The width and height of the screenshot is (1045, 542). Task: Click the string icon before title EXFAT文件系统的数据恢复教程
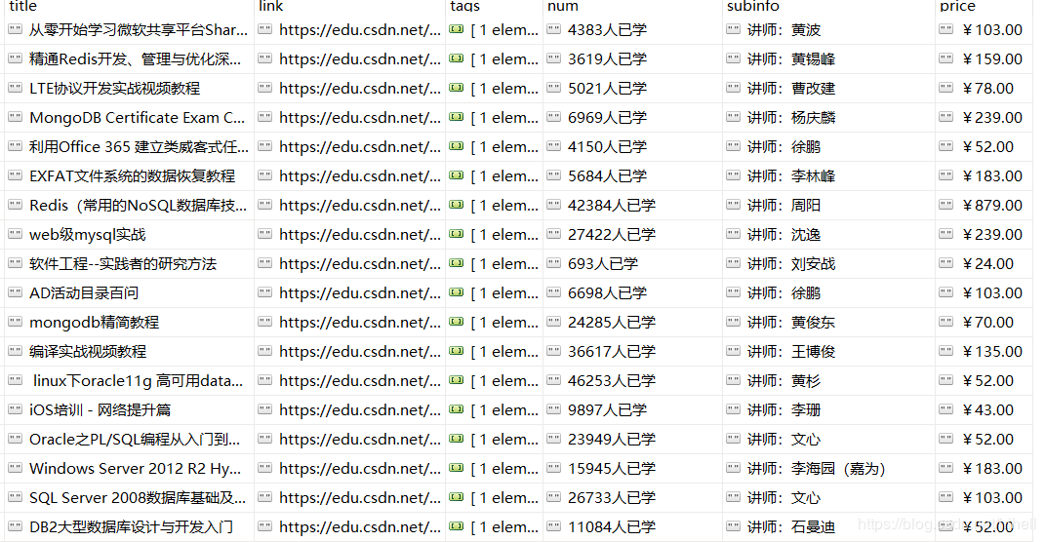coord(15,175)
